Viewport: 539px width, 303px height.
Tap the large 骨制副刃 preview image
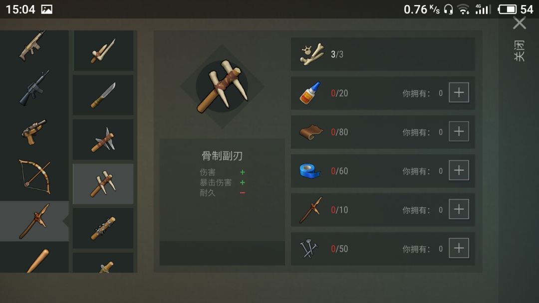[x=222, y=87]
